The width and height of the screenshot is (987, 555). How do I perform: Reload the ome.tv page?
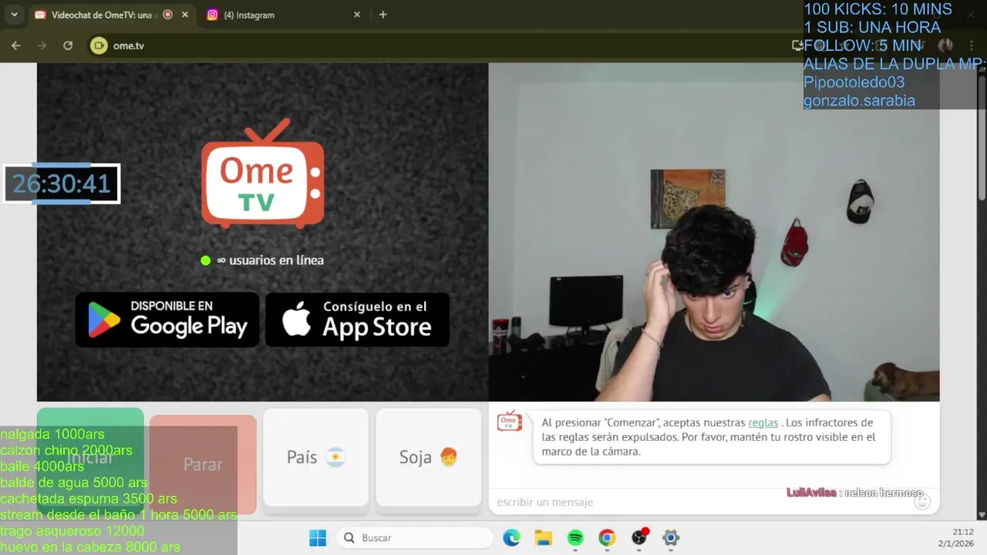(68, 45)
